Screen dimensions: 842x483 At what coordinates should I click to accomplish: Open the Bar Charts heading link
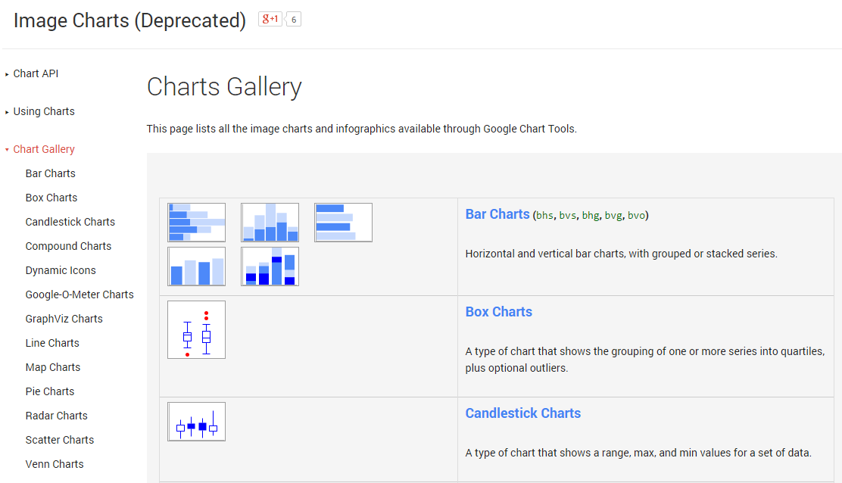(x=497, y=214)
